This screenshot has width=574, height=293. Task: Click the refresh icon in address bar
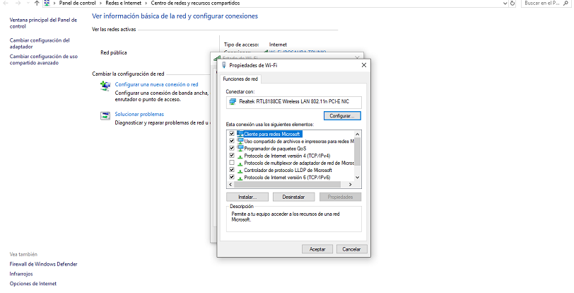[x=512, y=3]
